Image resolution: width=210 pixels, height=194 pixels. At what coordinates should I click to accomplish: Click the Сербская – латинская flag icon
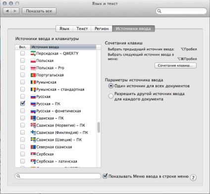pyautogui.click(x=33, y=161)
